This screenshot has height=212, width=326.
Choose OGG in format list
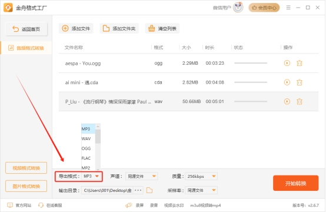88,148
